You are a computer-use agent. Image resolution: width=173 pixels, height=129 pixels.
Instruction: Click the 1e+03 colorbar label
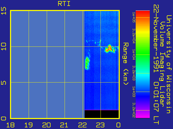[134, 92]
